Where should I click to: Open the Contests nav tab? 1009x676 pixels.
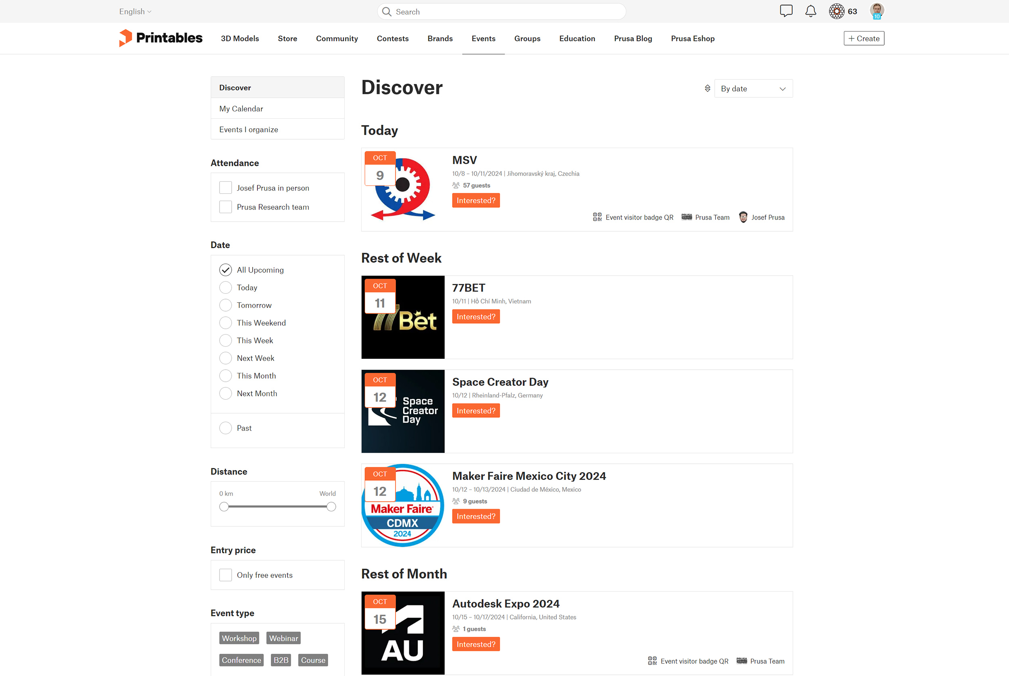392,38
